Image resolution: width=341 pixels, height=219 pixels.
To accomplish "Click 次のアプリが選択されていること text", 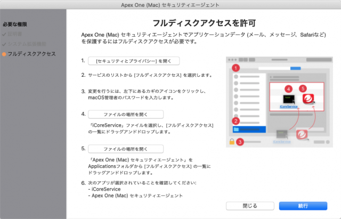I will pyautogui.click(x=142, y=183).
